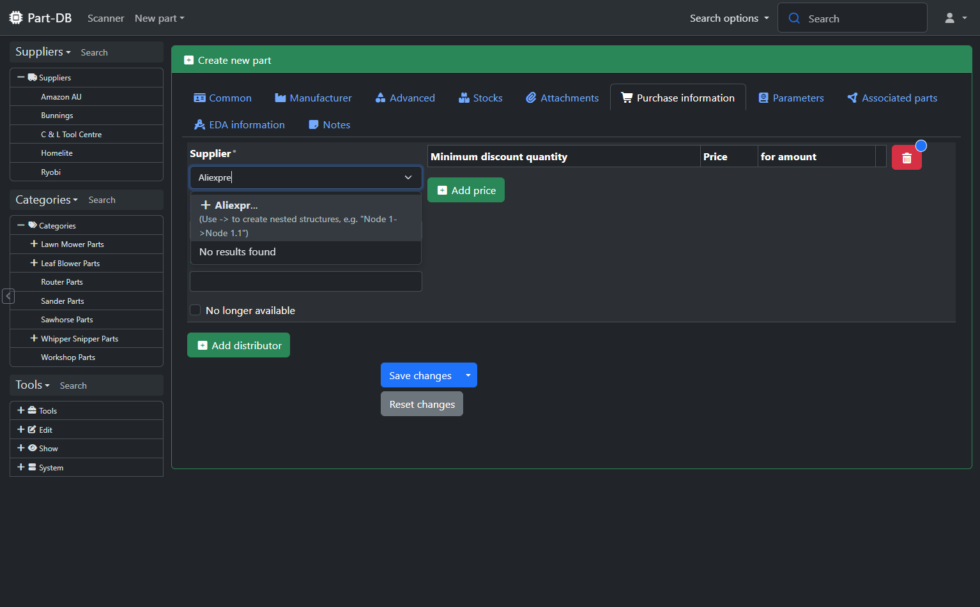Open the Suppliers panel dropdown
This screenshot has width=980, height=607.
point(43,52)
